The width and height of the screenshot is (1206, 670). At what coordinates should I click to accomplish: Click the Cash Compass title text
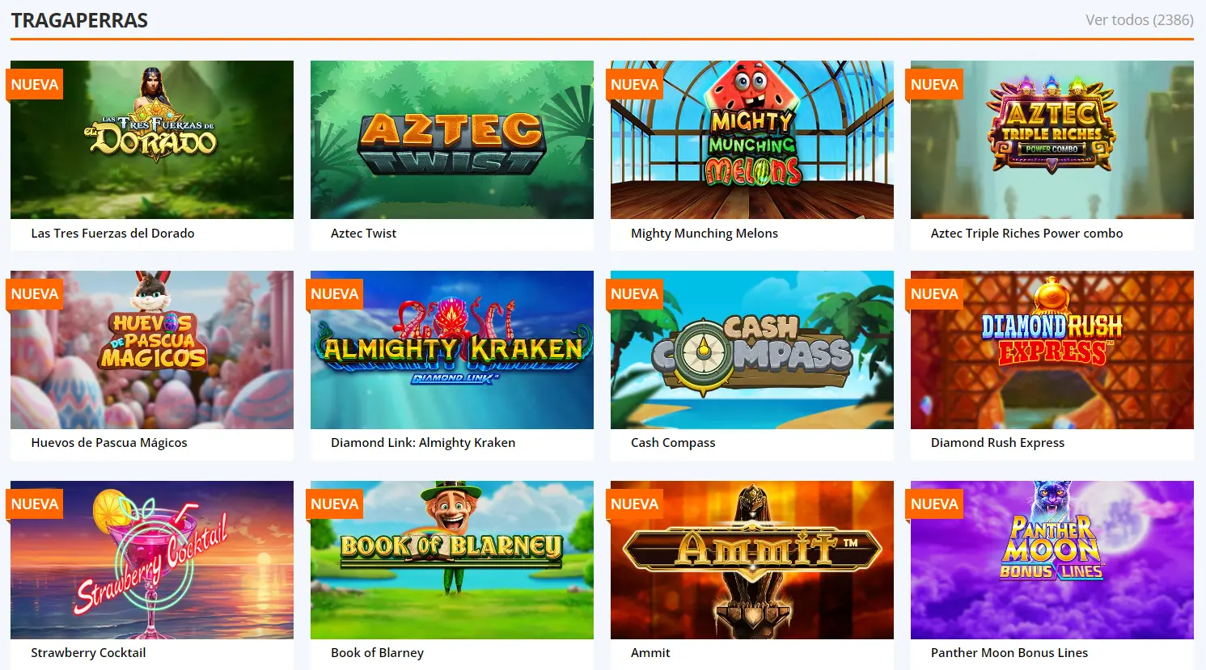[x=673, y=443]
